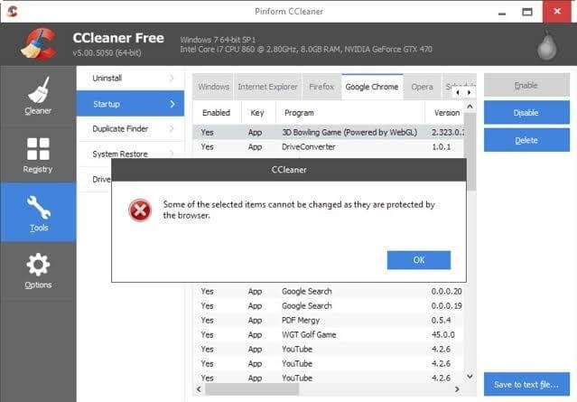Open the Options gear section
Image resolution: width=577 pixels, height=402 pixels.
(x=38, y=271)
